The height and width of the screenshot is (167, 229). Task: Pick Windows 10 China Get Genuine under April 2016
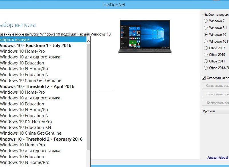coord(43,133)
